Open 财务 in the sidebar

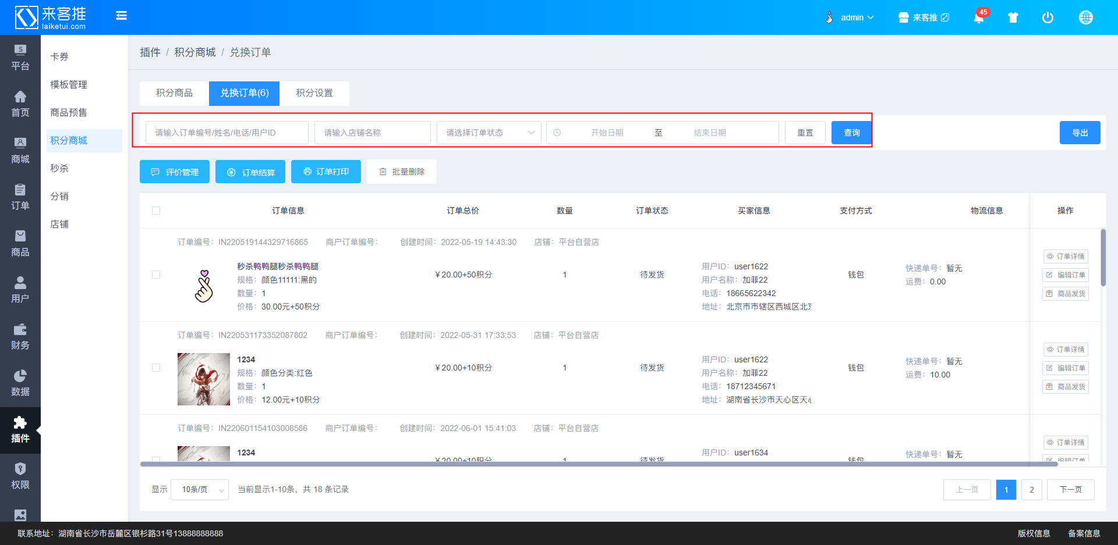[x=20, y=337]
